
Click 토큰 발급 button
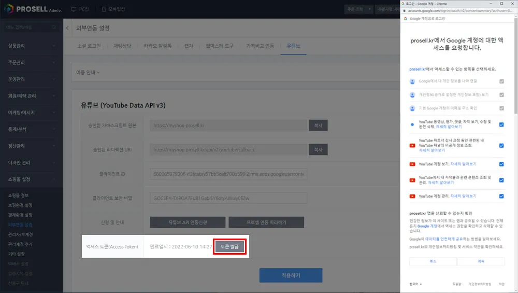pyautogui.click(x=229, y=247)
